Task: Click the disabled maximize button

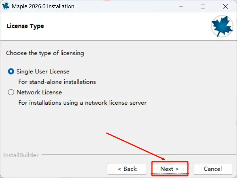Action: coord(203,6)
